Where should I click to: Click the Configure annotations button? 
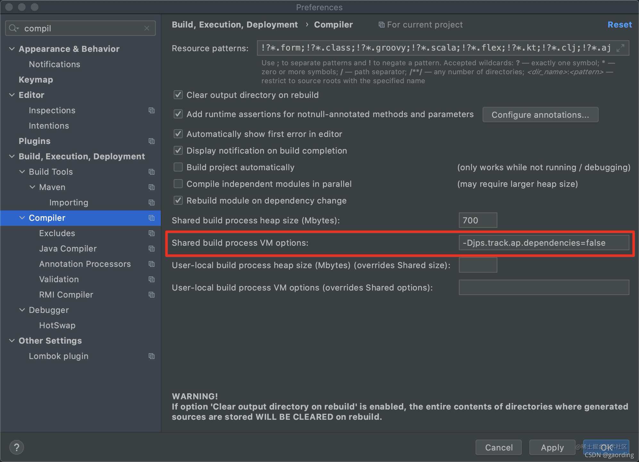point(540,115)
